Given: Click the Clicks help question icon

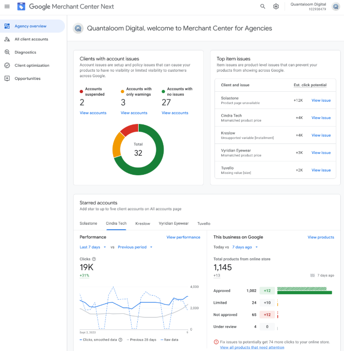Looking at the screenshot, I should click(x=94, y=259).
